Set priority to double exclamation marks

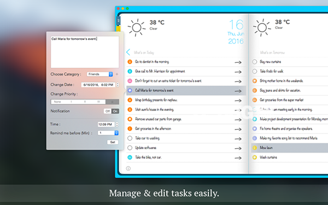(x=85, y=102)
